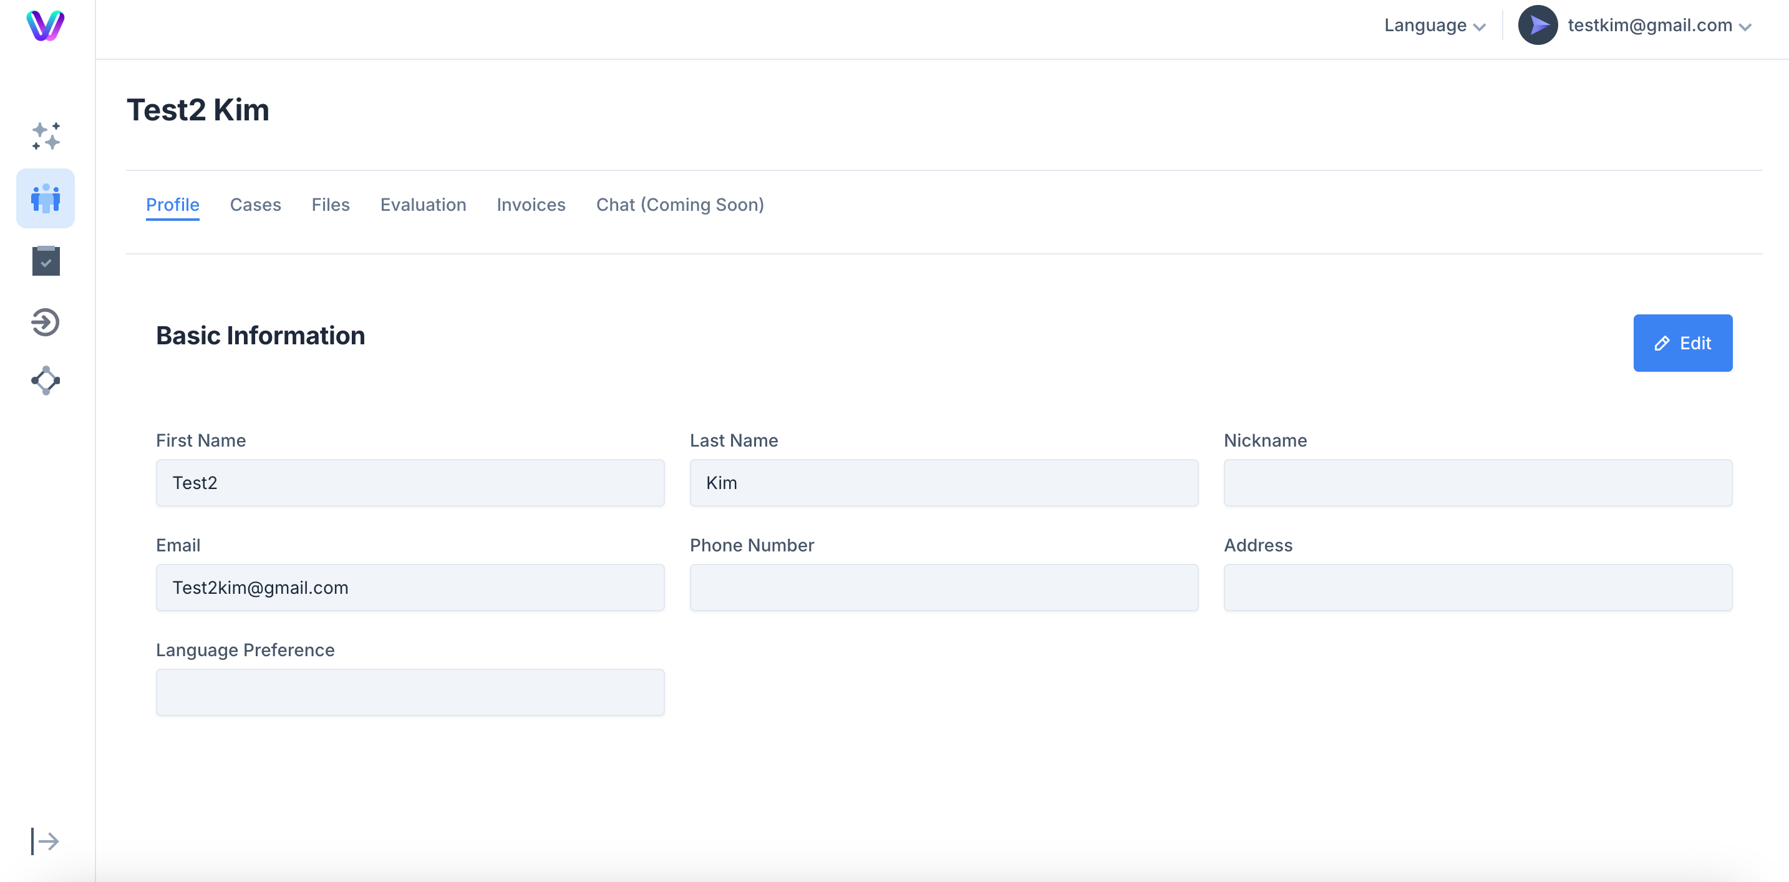
Task: Open the Language dropdown
Action: point(1435,26)
